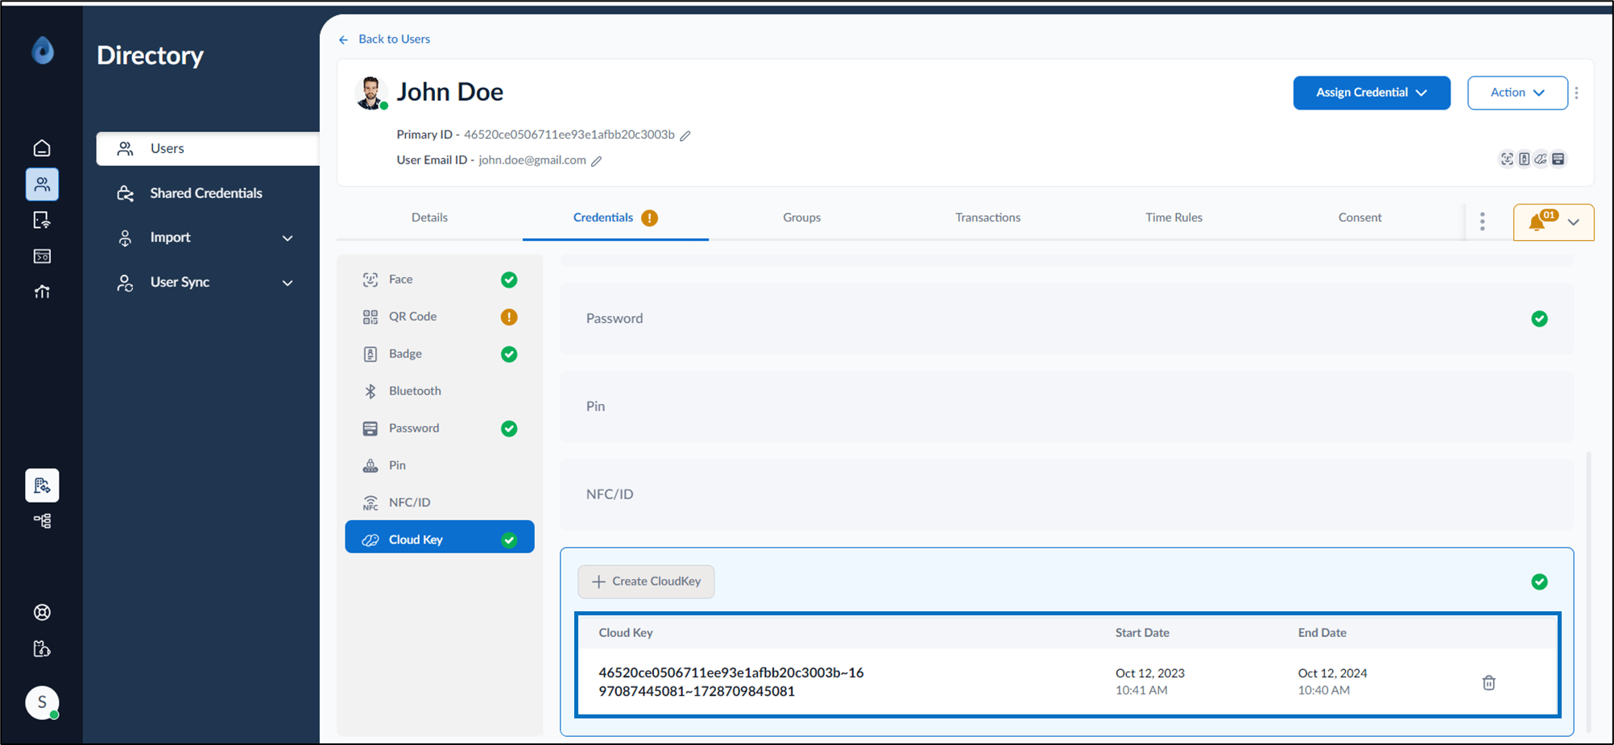Viewport: 1614px width, 745px height.
Task: Select Bluetooth credential in list
Action: 440,391
